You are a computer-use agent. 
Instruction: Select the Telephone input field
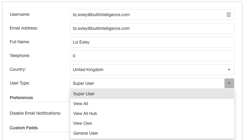(x=152, y=56)
